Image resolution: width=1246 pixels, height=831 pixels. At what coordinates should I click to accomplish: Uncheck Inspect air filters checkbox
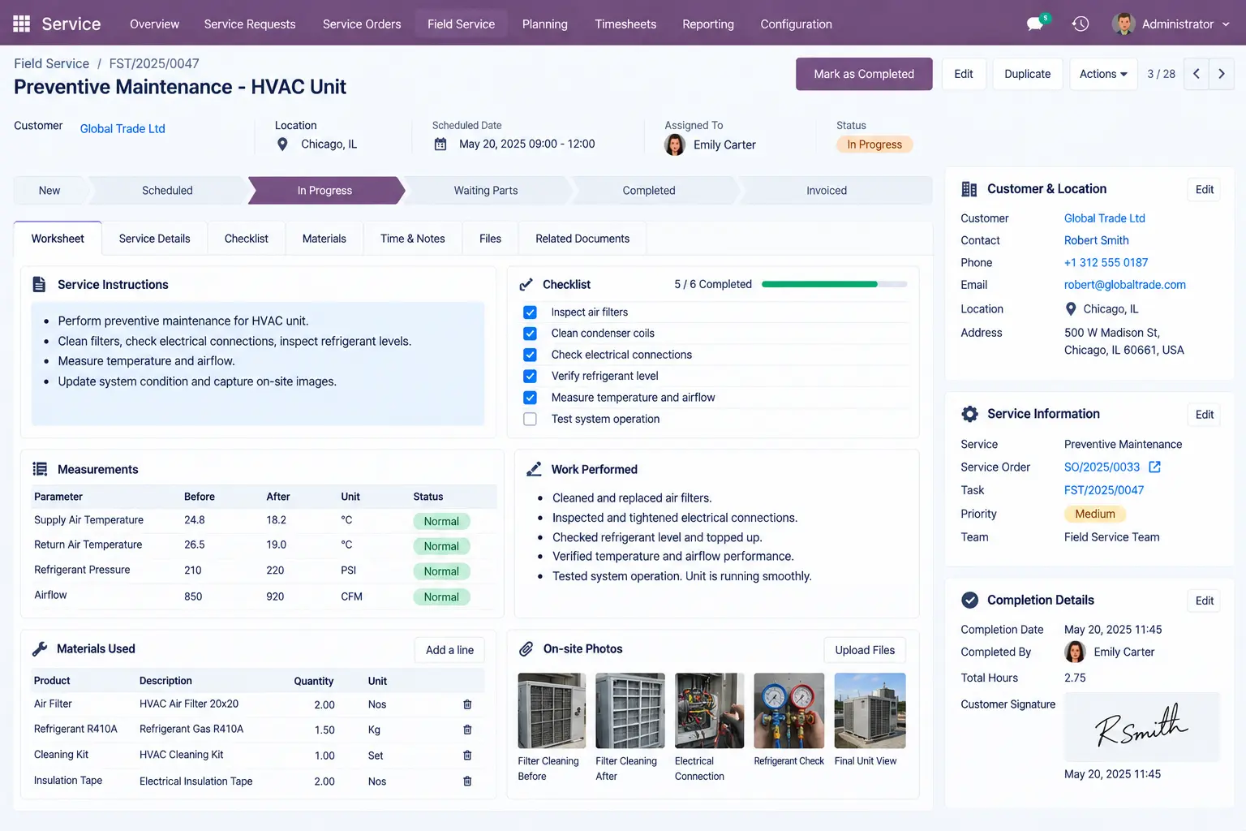point(530,312)
